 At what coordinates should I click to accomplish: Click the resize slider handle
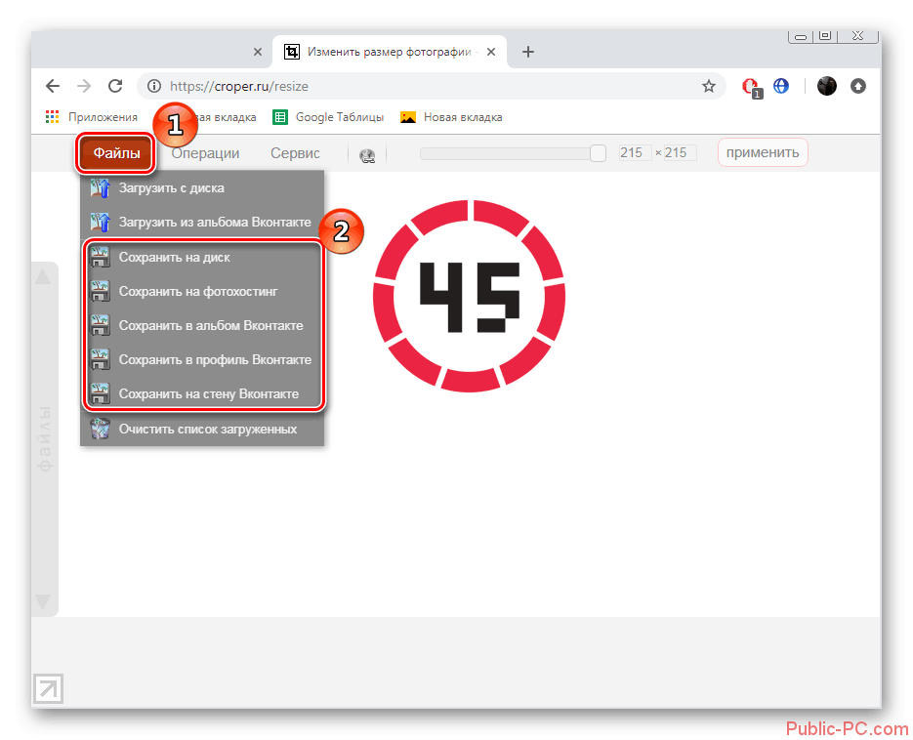pyautogui.click(x=598, y=153)
